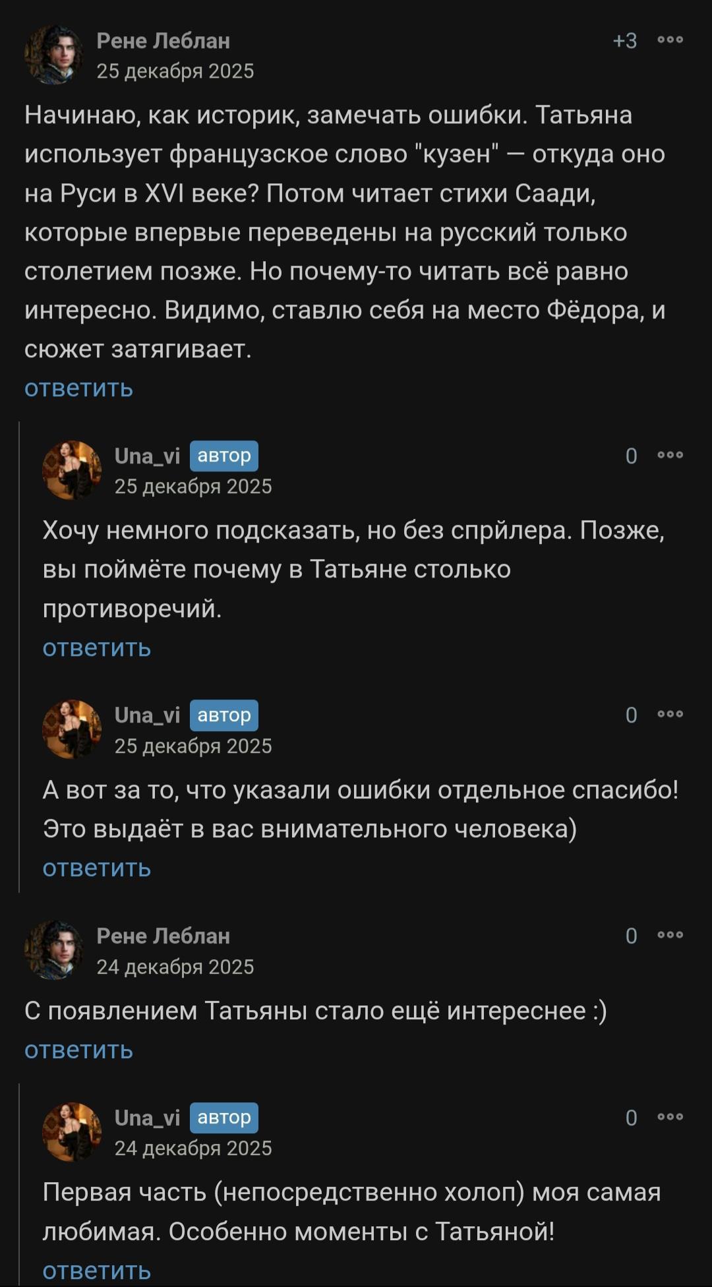This screenshot has height=1287, width=712.
Task: Click Una_vi's avatar on the 24 December reply
Action: pyautogui.click(x=72, y=1132)
